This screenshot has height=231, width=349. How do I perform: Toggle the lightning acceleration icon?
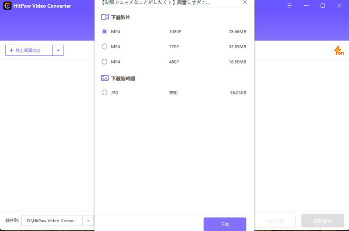(339, 50)
